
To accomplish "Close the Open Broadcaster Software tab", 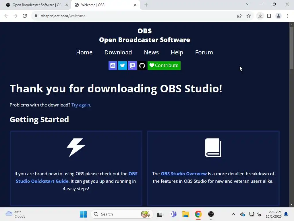I will 66,5.
